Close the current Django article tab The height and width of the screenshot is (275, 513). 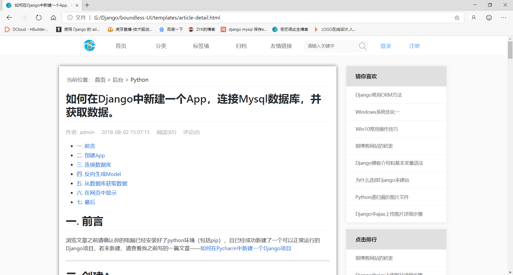pos(77,5)
